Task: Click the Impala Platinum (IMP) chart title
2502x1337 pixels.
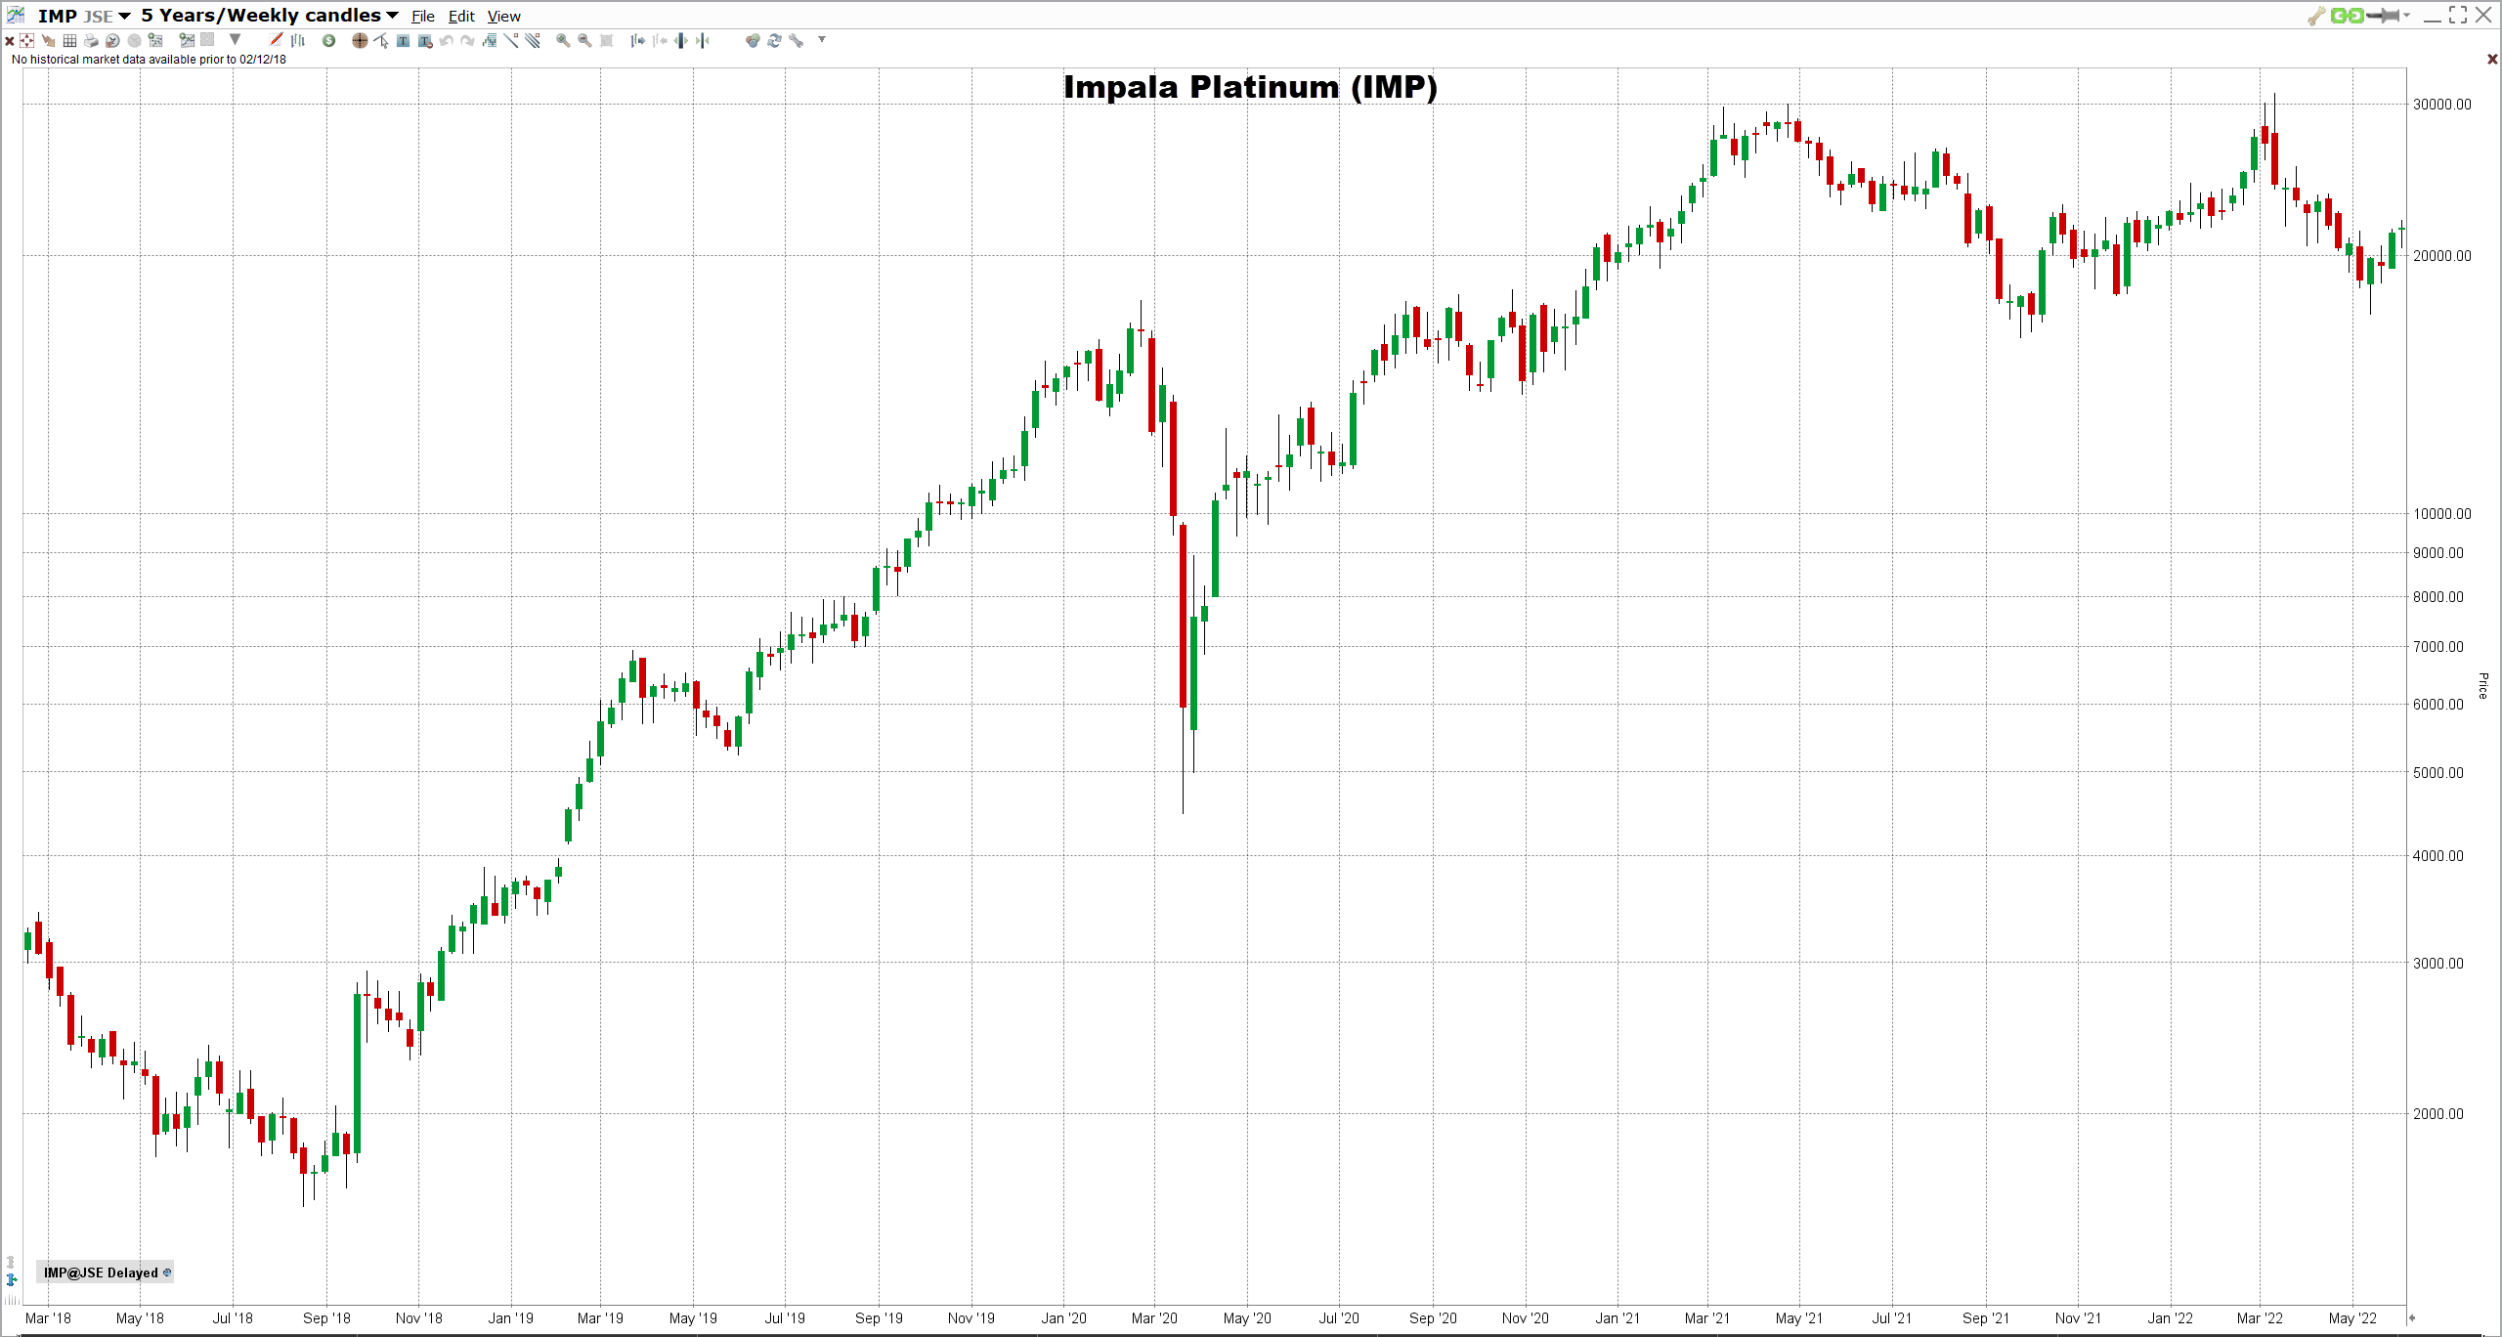Action: point(1250,87)
